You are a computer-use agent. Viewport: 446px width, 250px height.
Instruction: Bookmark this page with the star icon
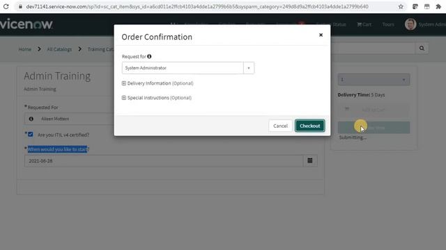(x=401, y=6)
